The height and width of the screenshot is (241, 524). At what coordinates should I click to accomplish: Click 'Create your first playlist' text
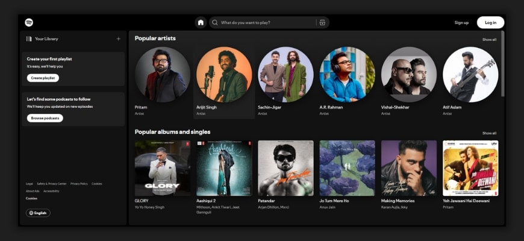pyautogui.click(x=49, y=59)
